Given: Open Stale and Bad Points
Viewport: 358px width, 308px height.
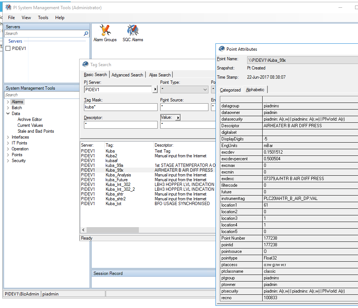Looking at the screenshot, I should pos(36,131).
